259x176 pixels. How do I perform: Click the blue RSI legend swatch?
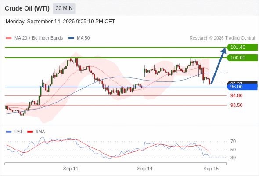coord(9,132)
